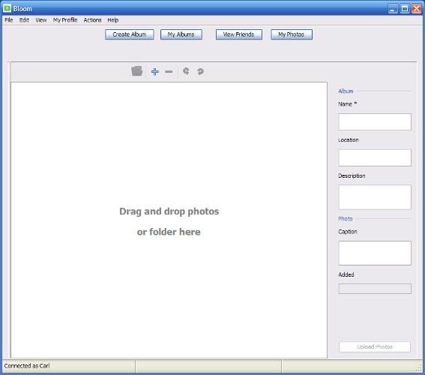Open the Edit menu
Image resolution: width=425 pixels, height=375 pixels.
pyautogui.click(x=24, y=20)
